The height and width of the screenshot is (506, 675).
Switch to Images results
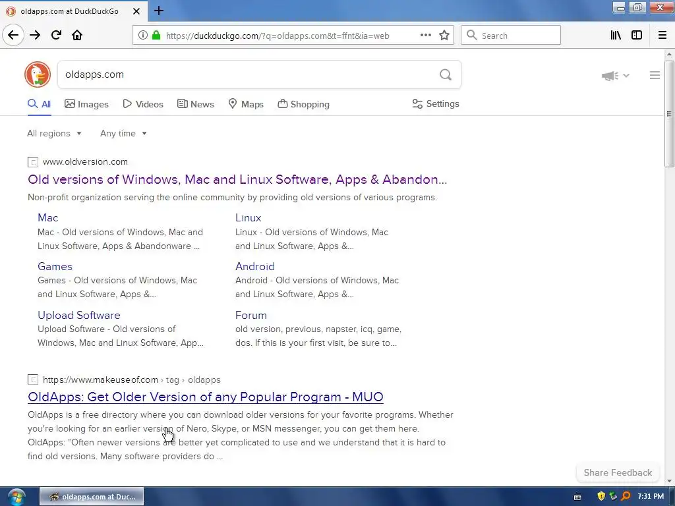coord(86,104)
